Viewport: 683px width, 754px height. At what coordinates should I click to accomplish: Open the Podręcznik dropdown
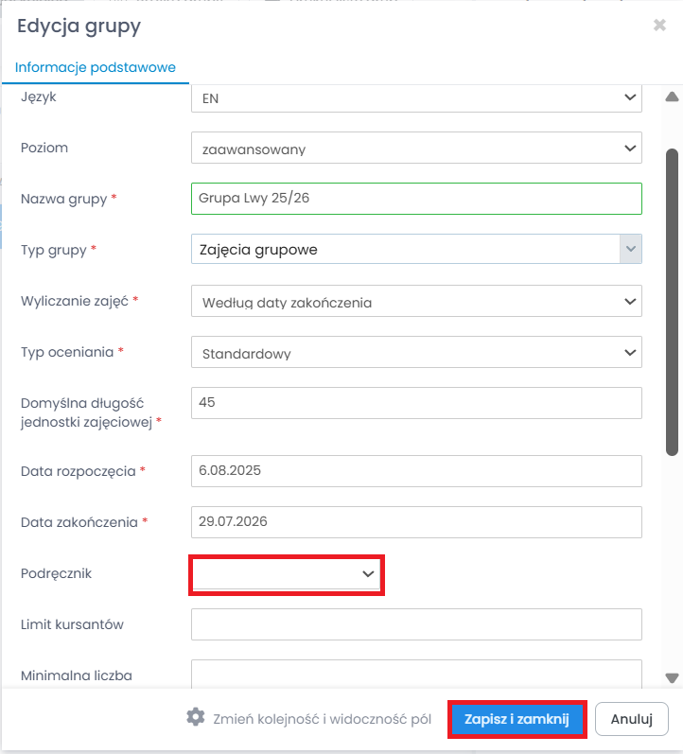287,574
